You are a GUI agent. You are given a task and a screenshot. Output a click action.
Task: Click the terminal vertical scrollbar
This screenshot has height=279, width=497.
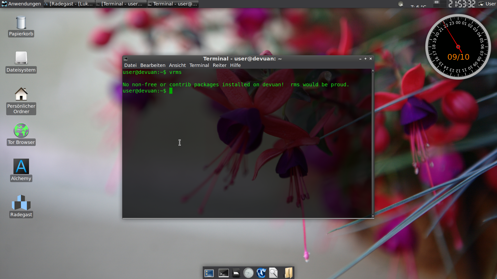point(373,142)
